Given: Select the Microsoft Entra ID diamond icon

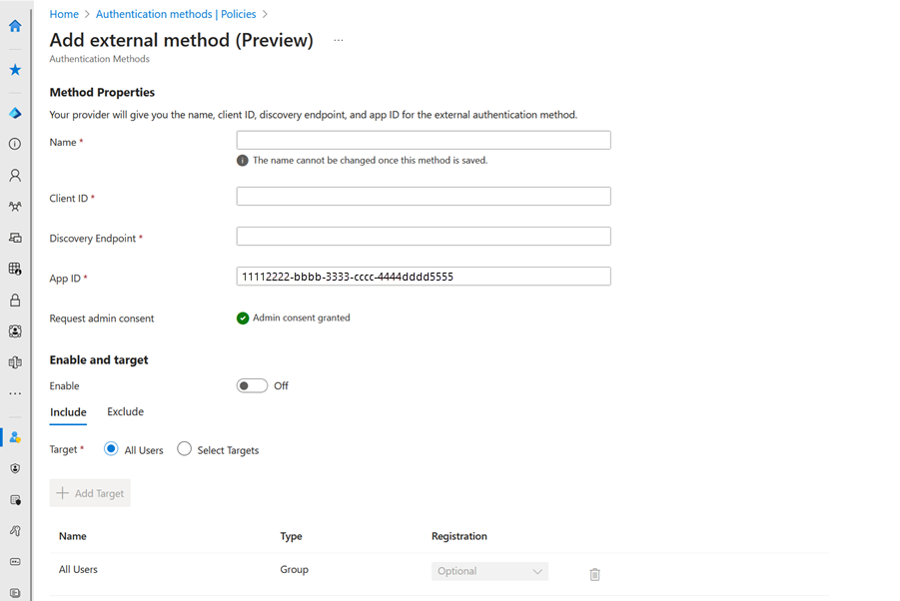Looking at the screenshot, I should 14,112.
